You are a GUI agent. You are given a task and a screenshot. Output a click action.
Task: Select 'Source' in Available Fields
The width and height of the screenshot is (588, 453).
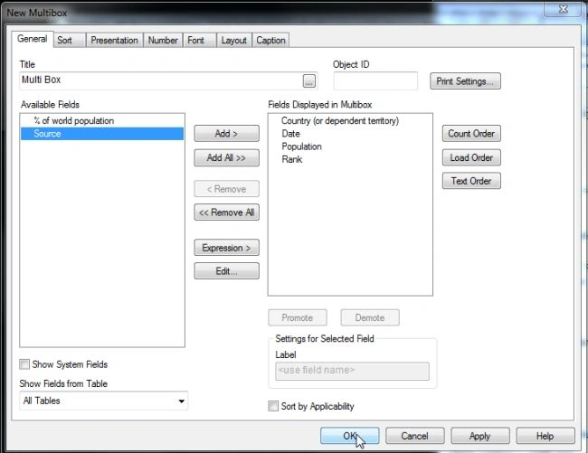point(102,134)
